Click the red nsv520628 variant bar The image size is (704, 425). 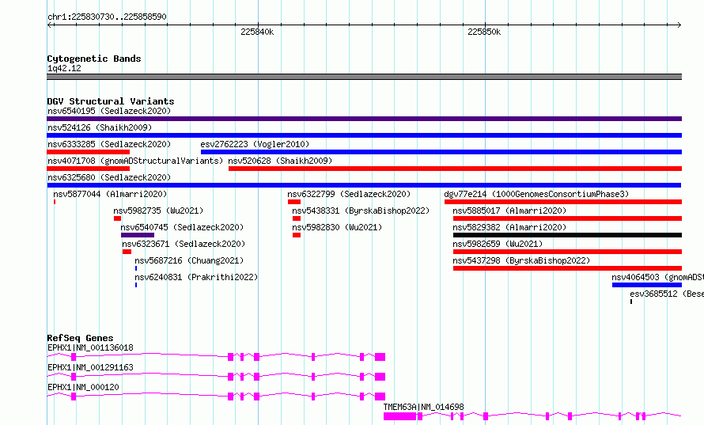[455, 169]
